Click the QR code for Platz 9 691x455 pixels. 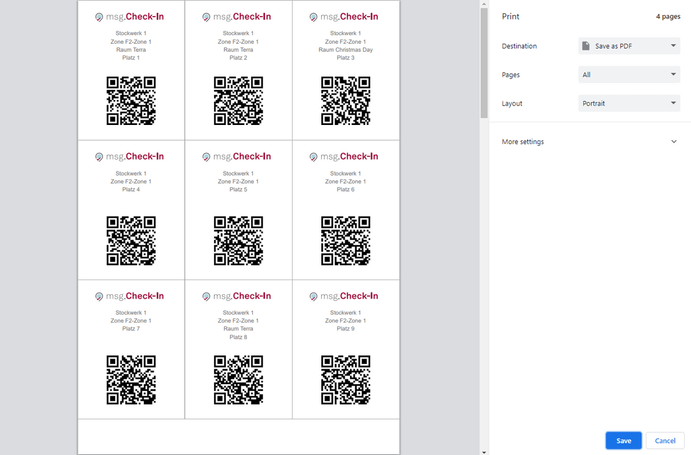[x=345, y=380]
